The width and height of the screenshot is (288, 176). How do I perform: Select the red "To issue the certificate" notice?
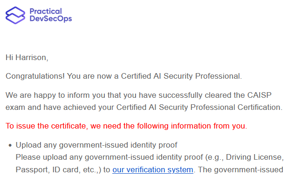tap(126, 126)
